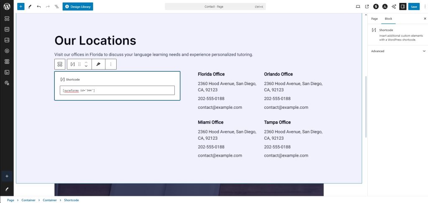The width and height of the screenshot is (428, 203).
Task: Add the info box block from sidebar
Action: click(7, 73)
